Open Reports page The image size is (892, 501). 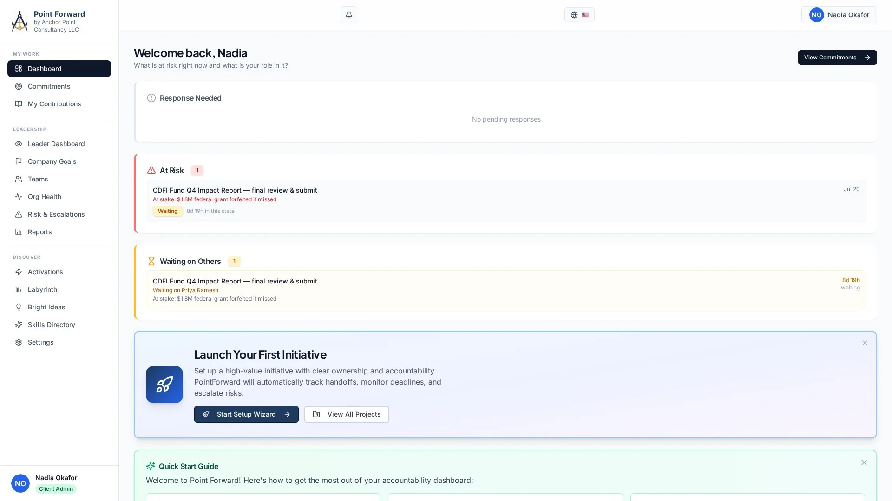click(x=59, y=232)
